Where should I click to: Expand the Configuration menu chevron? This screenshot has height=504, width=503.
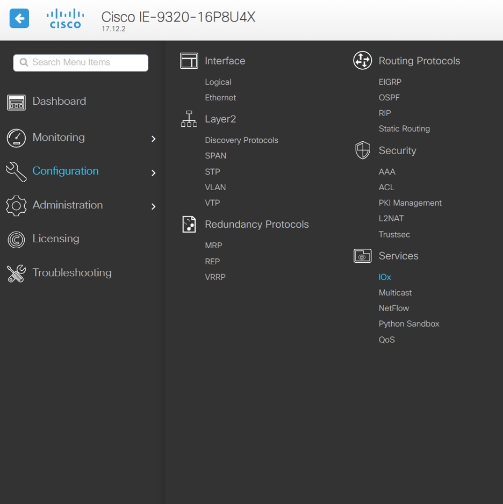[153, 173]
